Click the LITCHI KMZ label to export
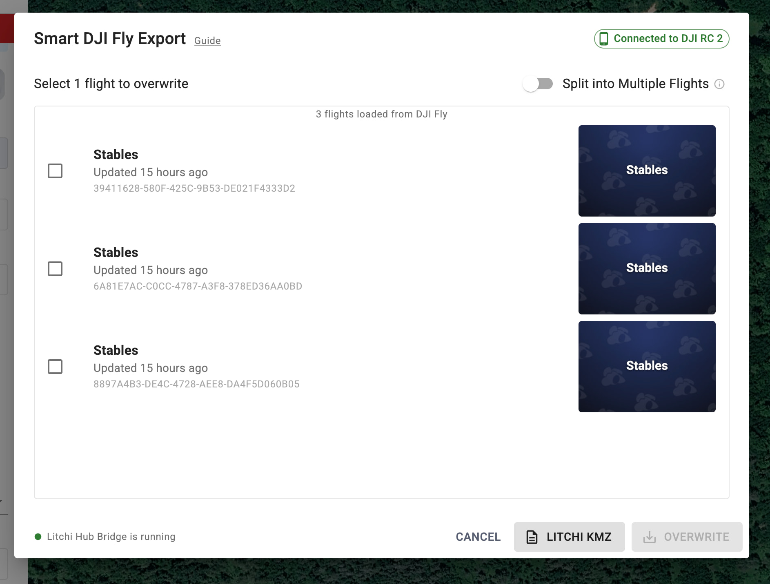This screenshot has width=770, height=584. point(579,537)
